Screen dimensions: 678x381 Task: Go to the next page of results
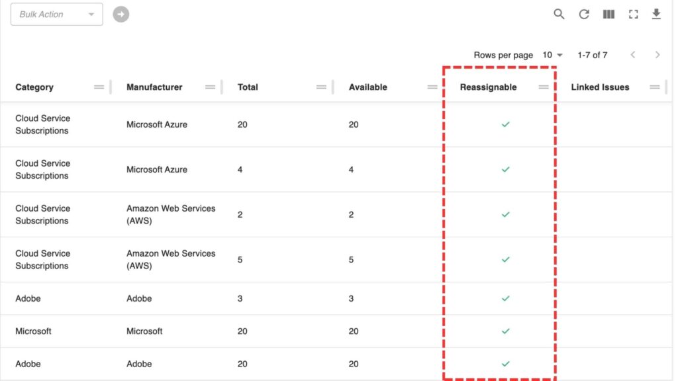(x=657, y=55)
